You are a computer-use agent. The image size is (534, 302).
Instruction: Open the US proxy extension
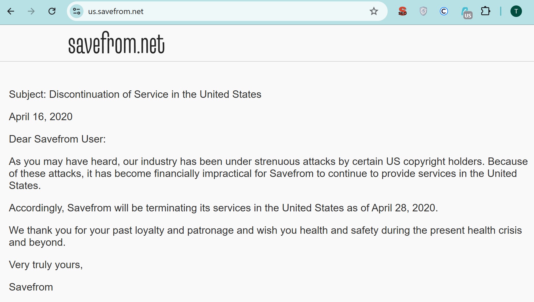tap(466, 11)
